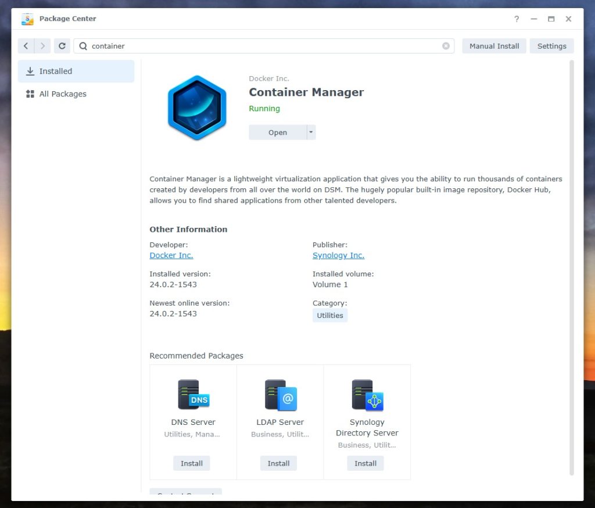Viewport: 595px width, 508px height.
Task: Click the Container Manager hexagon icon
Action: tap(197, 108)
